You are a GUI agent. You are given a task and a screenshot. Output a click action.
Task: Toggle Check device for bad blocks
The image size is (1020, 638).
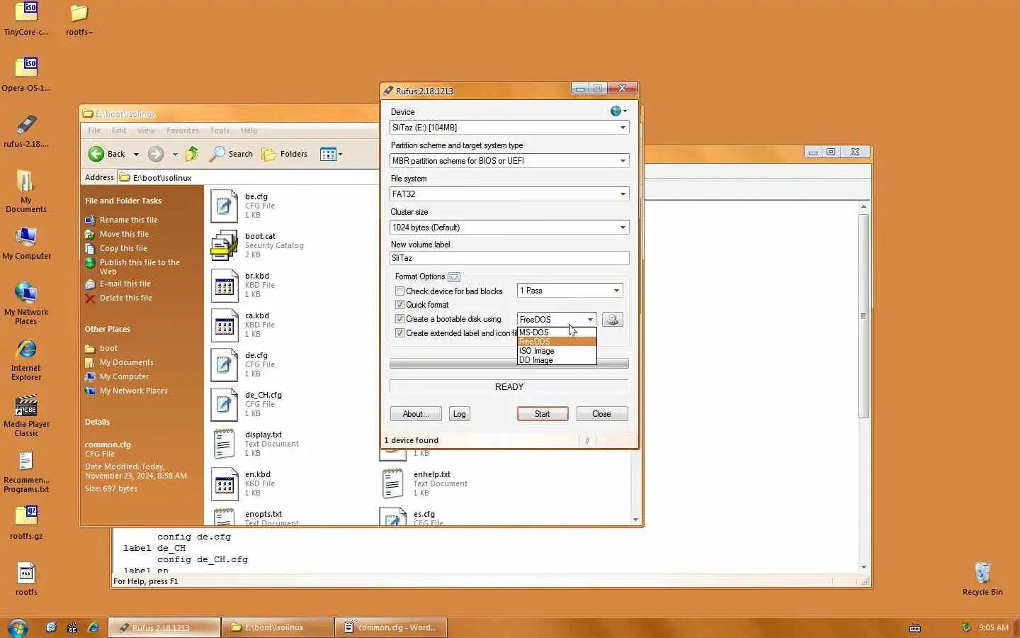point(399,291)
